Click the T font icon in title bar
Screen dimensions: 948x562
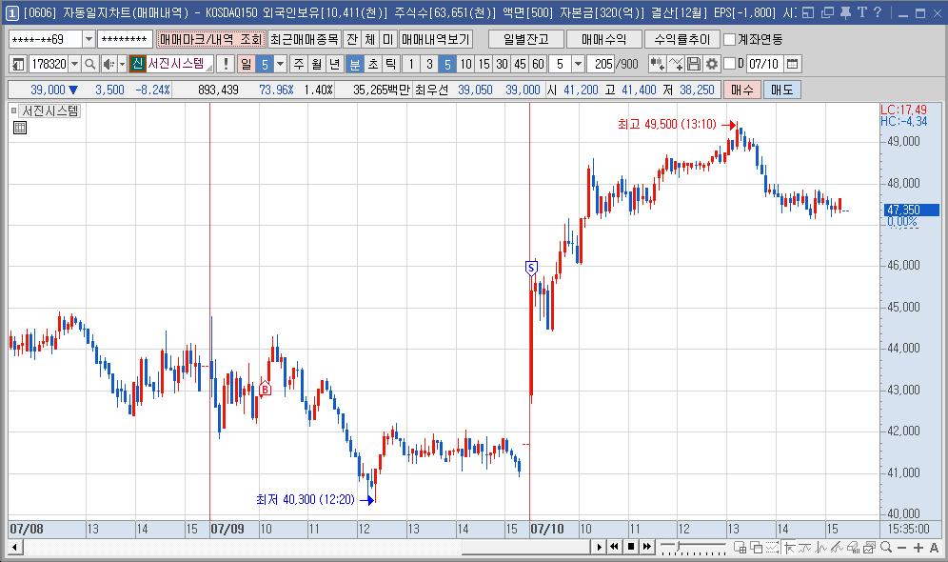point(861,12)
